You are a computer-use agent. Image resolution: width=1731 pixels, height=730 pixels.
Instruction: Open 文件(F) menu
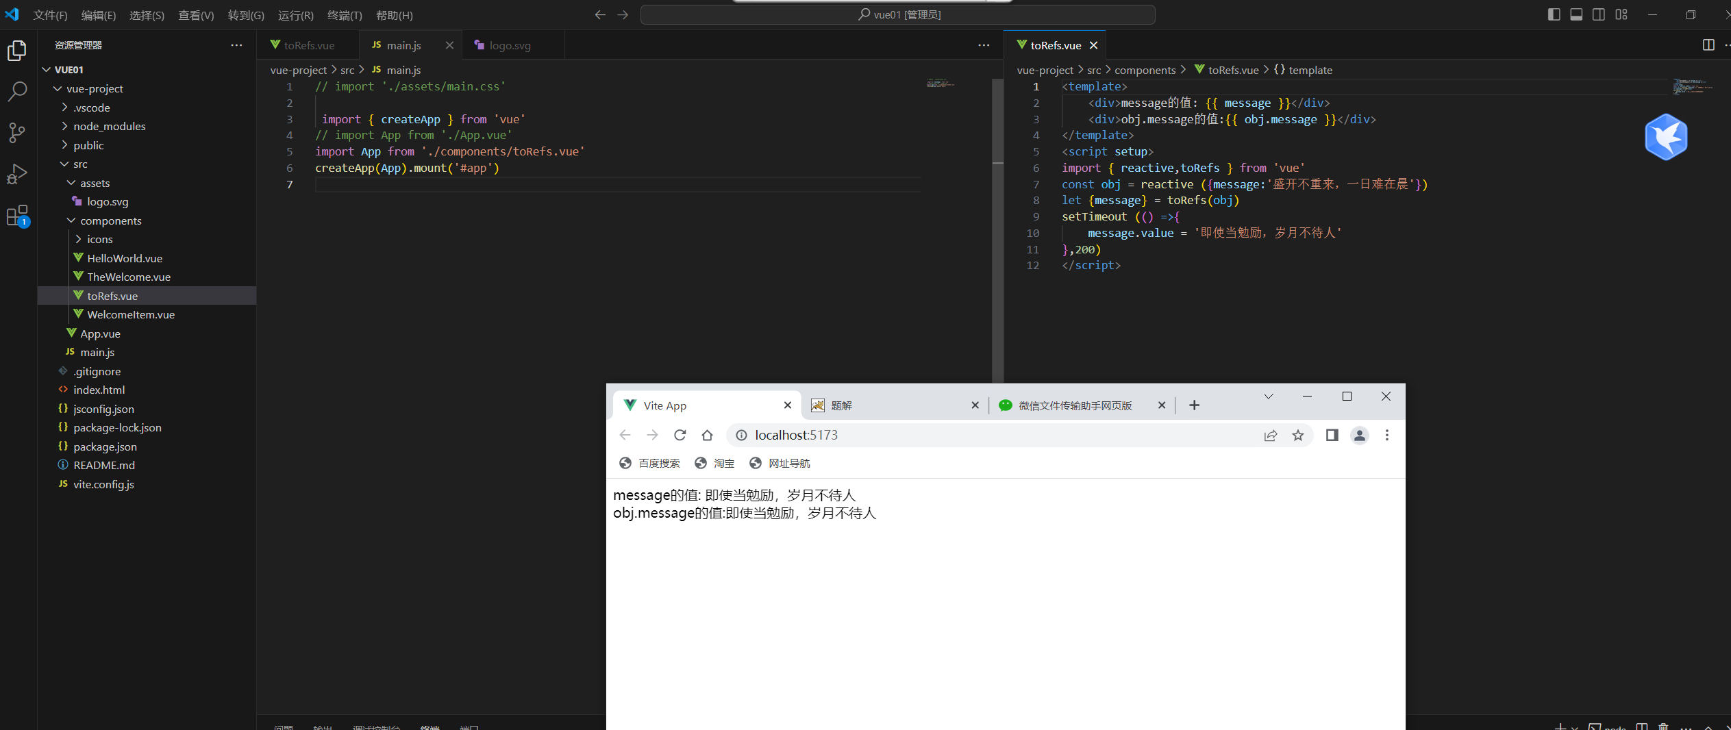click(50, 15)
